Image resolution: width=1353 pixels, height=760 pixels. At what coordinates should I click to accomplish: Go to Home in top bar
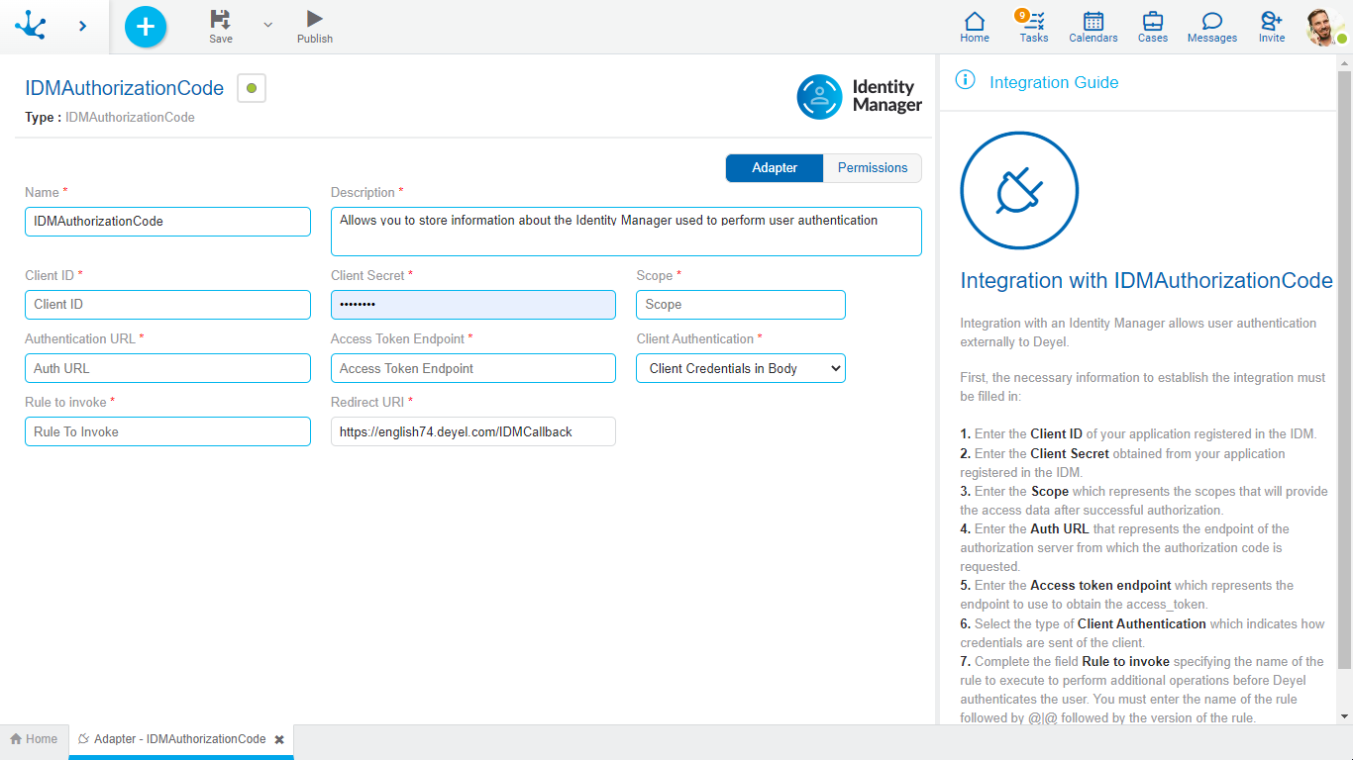pos(975,27)
